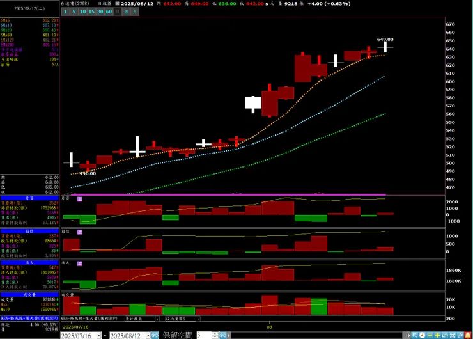
Task: Switch to the 1-minute chart interval
Action: [65, 12]
